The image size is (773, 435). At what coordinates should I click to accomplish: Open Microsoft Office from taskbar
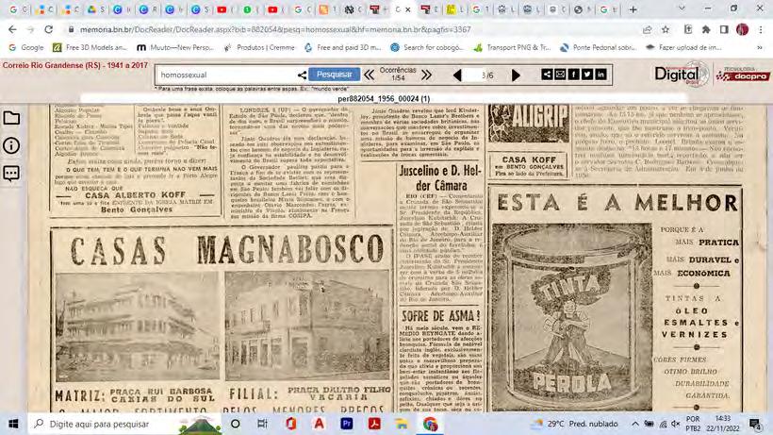click(291, 424)
